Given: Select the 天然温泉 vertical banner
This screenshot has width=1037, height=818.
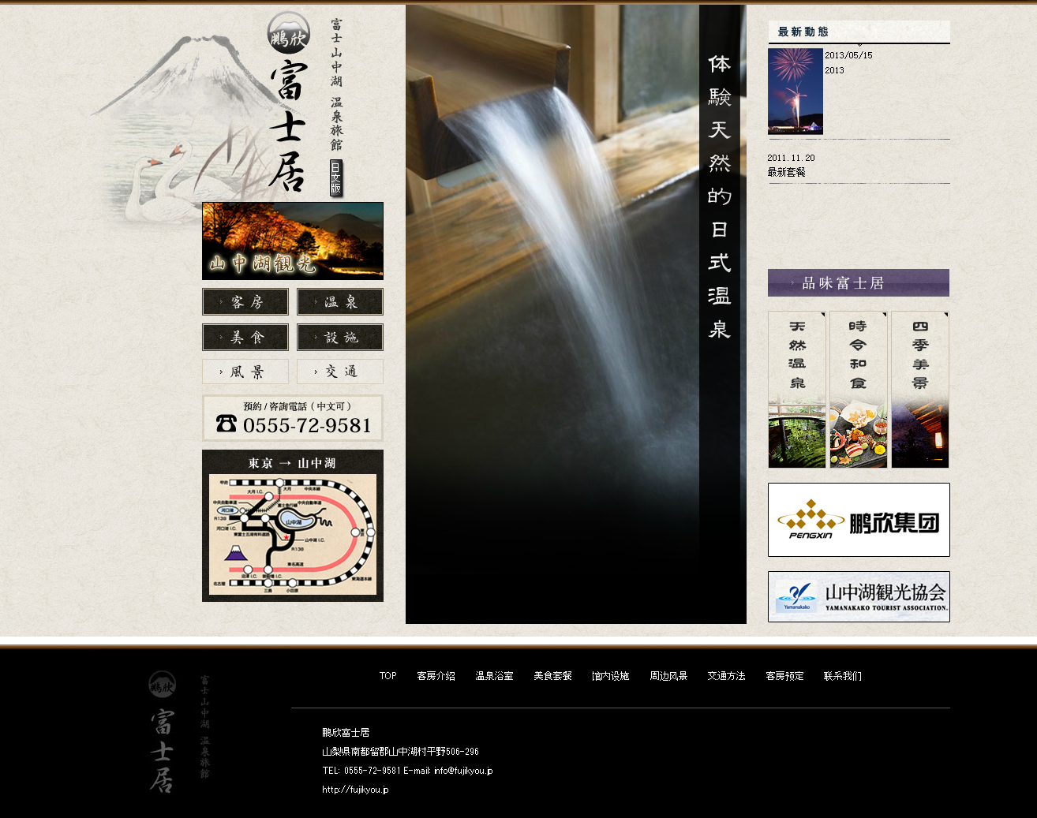Looking at the screenshot, I should click(x=797, y=390).
